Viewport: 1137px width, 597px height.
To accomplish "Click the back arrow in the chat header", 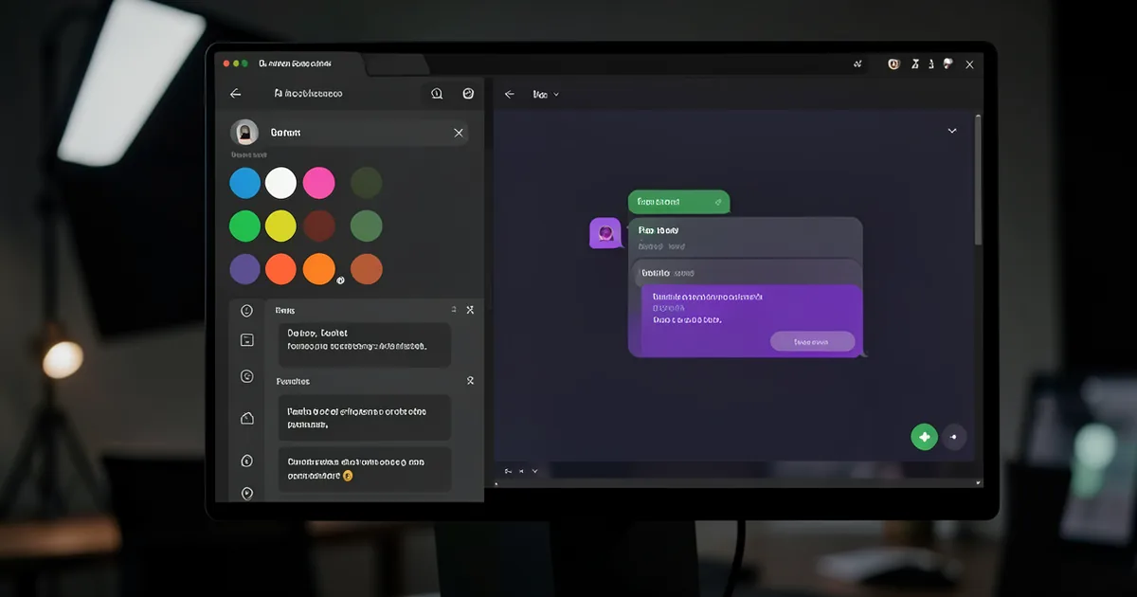I will [x=510, y=94].
